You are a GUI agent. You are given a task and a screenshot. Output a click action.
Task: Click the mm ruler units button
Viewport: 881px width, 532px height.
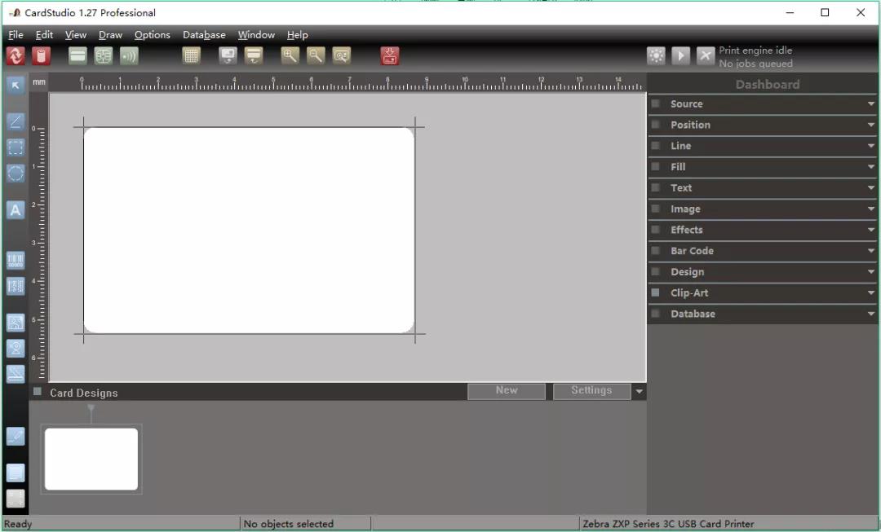coord(39,82)
